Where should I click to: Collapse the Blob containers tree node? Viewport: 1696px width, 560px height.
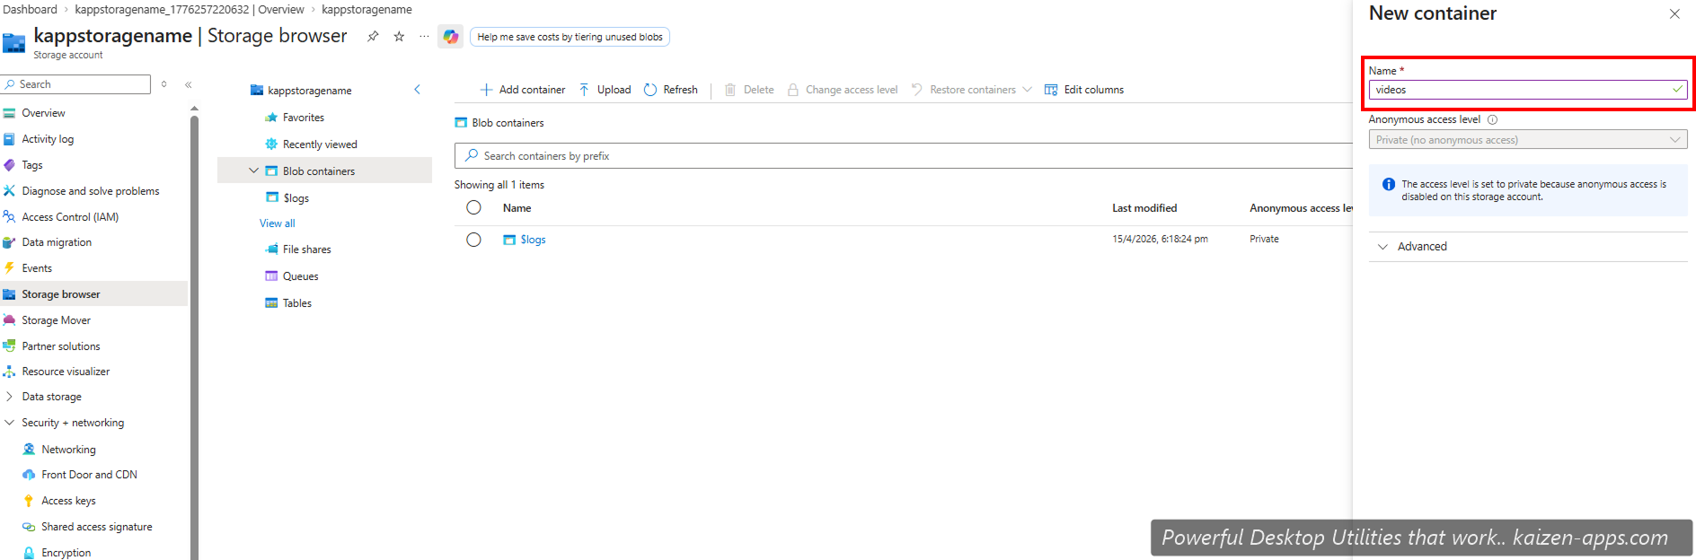(x=253, y=171)
